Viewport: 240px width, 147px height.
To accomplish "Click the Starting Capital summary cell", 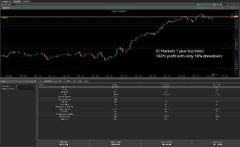I will 115,143.
